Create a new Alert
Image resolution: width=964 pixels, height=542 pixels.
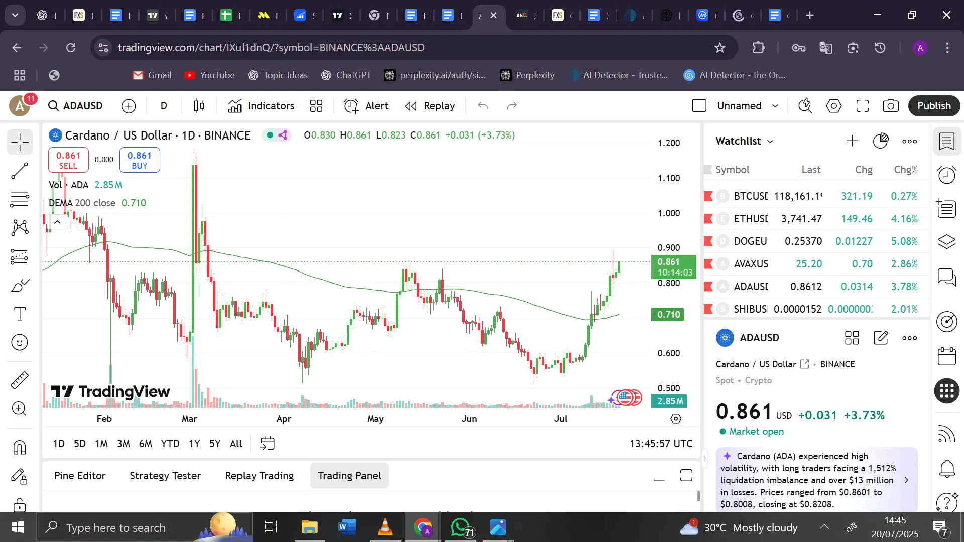point(366,106)
